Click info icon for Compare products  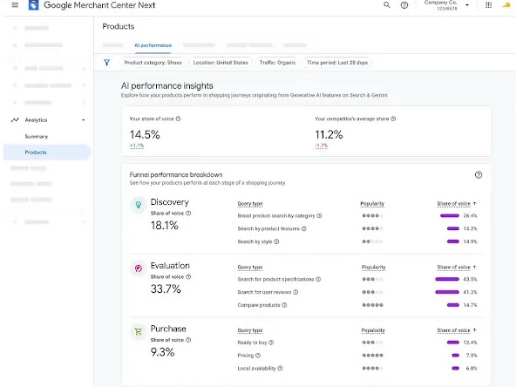(x=284, y=305)
